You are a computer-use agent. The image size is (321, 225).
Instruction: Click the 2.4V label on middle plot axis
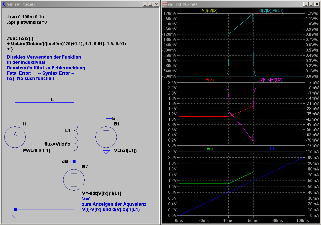tap(172, 82)
